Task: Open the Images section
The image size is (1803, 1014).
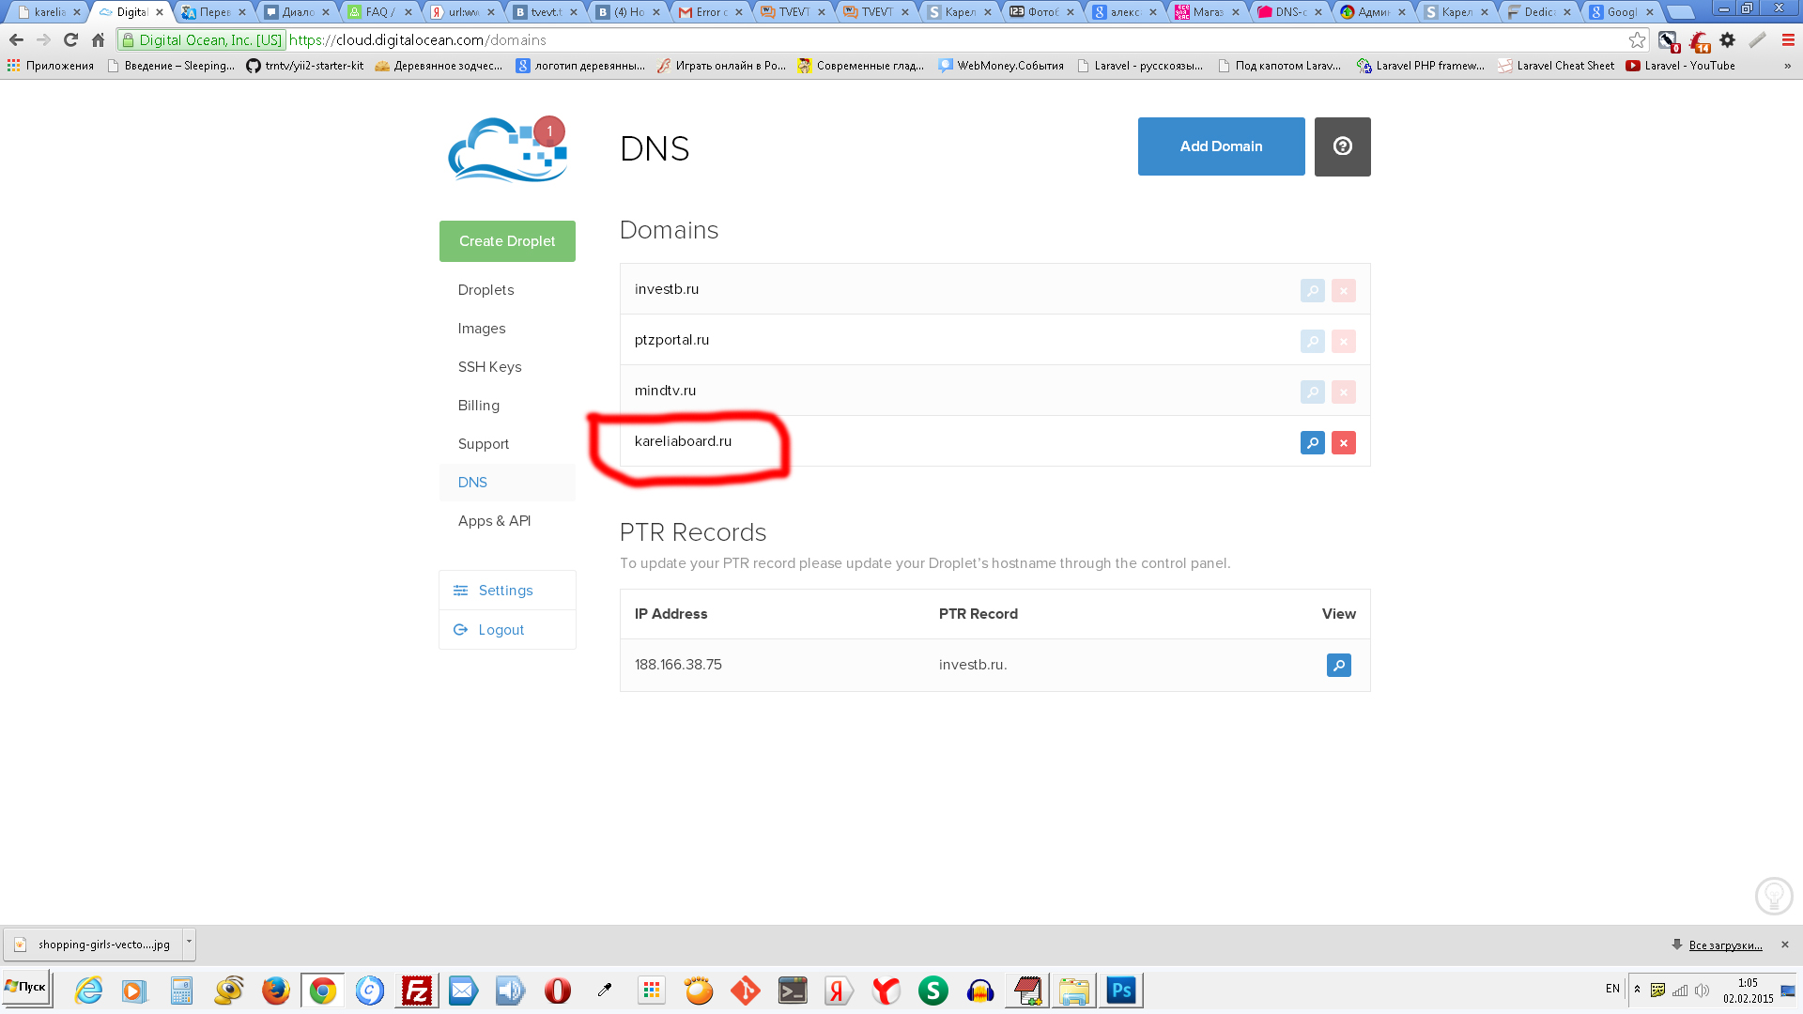Action: point(482,329)
